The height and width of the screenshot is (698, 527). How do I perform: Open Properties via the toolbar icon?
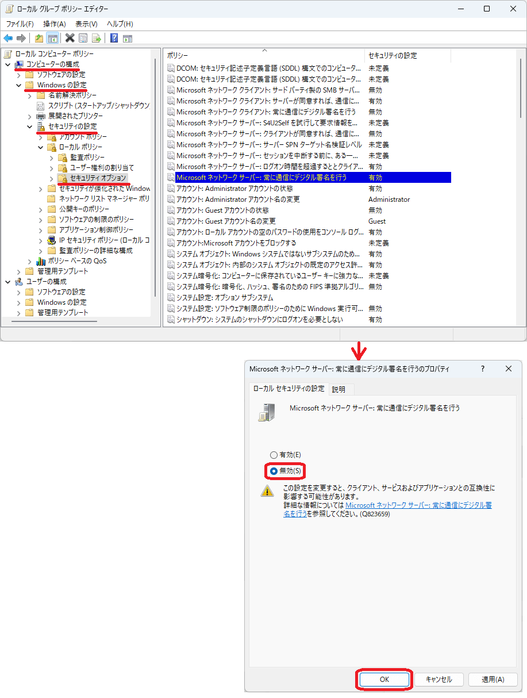[x=83, y=39]
